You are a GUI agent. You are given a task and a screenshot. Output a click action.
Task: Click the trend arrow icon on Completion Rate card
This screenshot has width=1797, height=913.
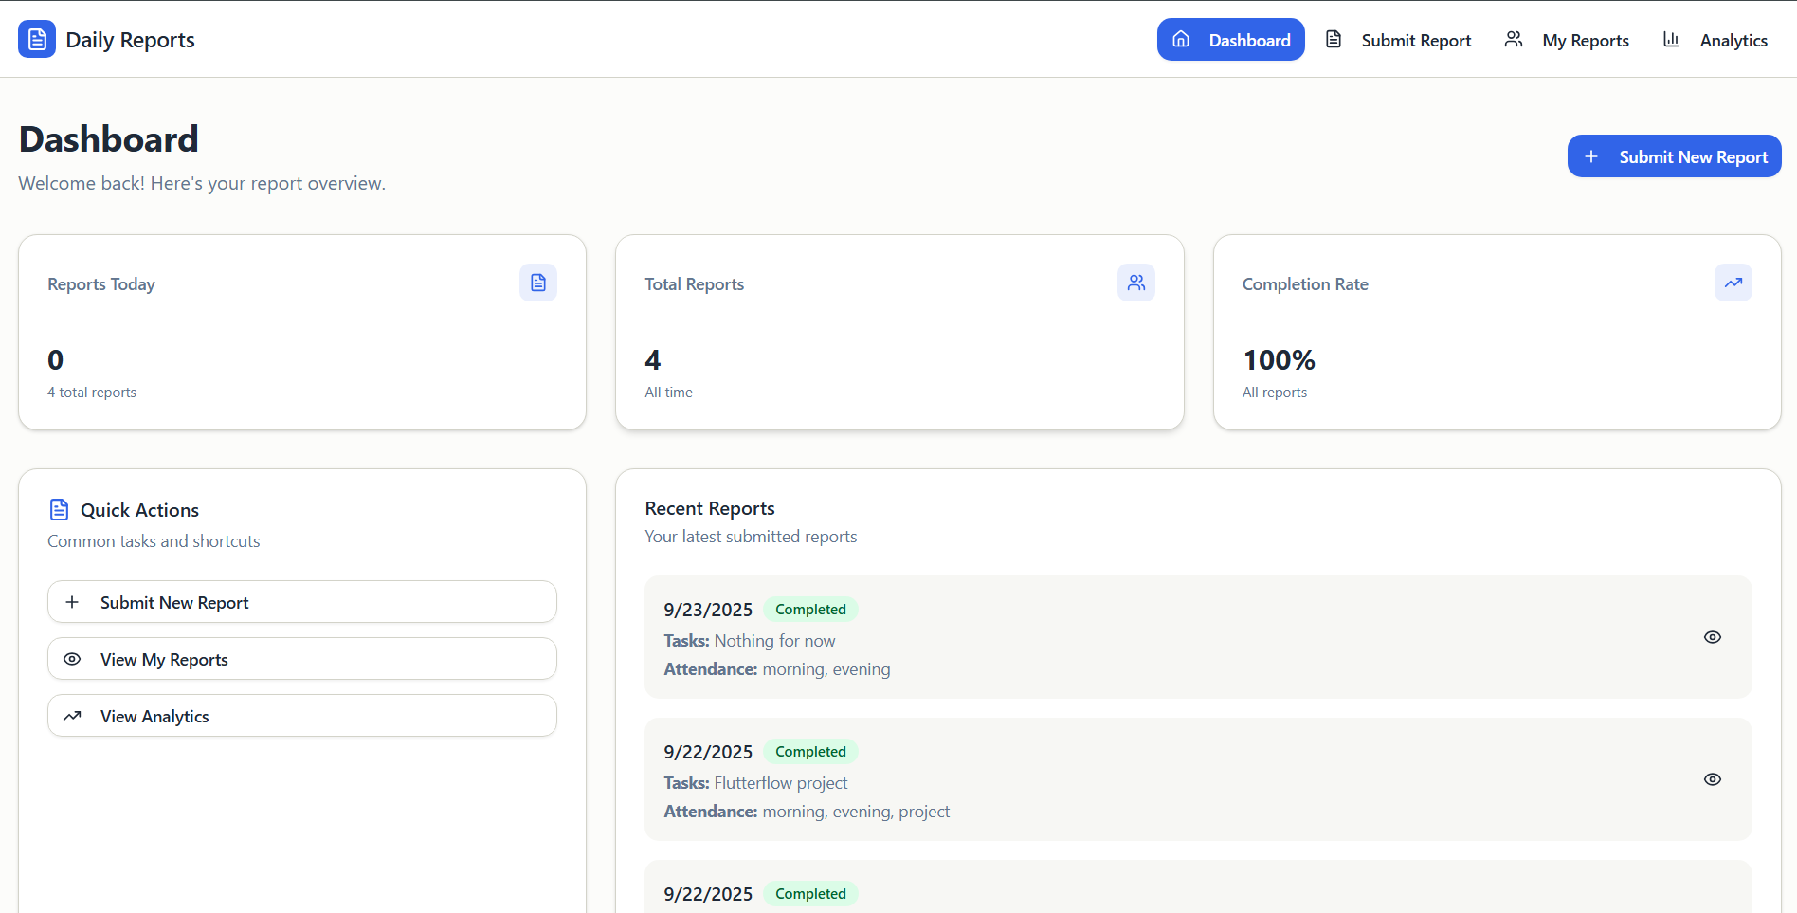1733,283
